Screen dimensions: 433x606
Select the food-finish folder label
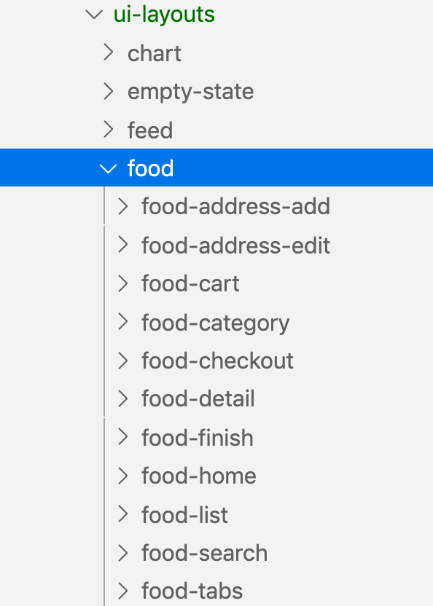(198, 438)
